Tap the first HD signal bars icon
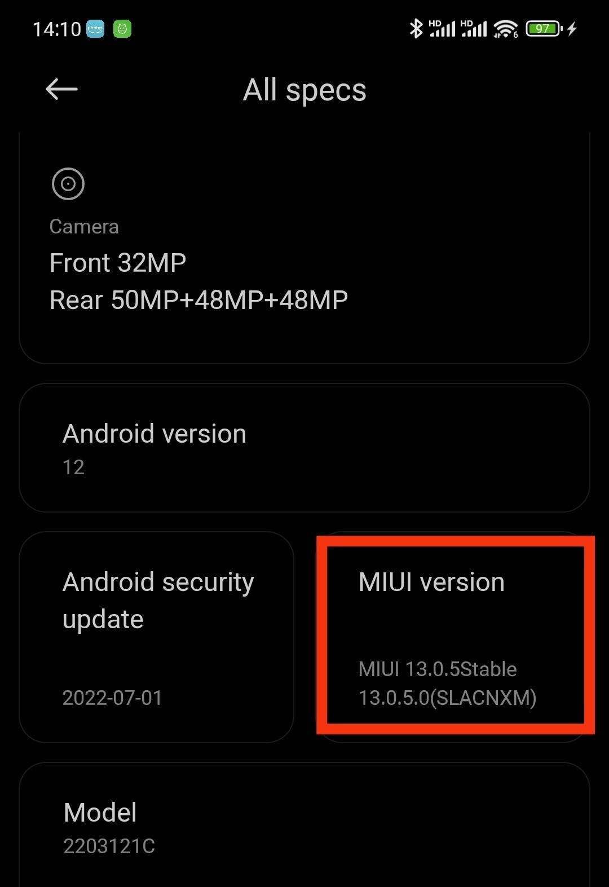The image size is (609, 887). 442,28
